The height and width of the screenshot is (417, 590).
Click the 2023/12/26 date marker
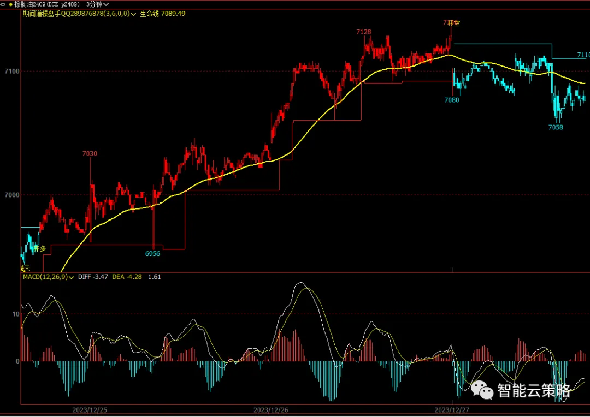pyautogui.click(x=271, y=409)
